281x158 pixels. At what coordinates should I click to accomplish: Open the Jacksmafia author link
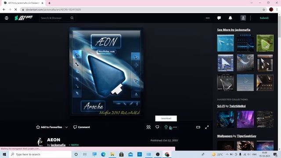point(58,145)
